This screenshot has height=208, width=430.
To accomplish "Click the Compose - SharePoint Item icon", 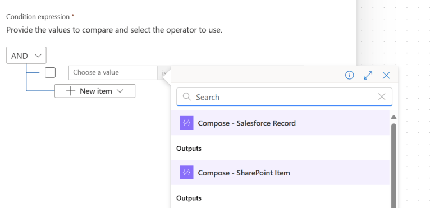I will click(x=186, y=172).
